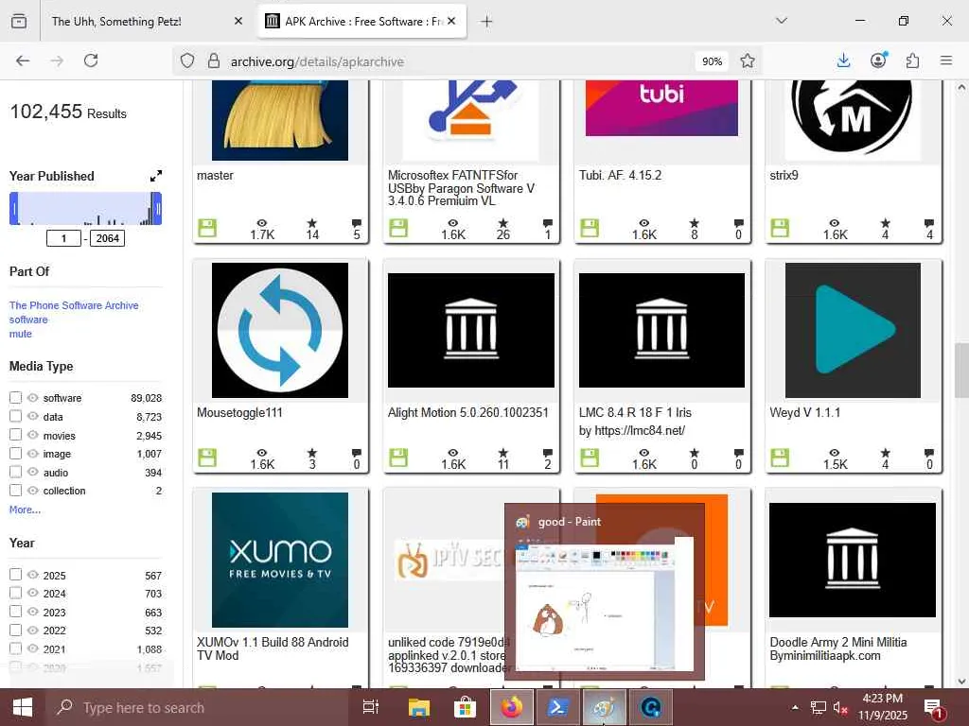Open Doodle Army 2 Mini Militia item

pos(838,648)
